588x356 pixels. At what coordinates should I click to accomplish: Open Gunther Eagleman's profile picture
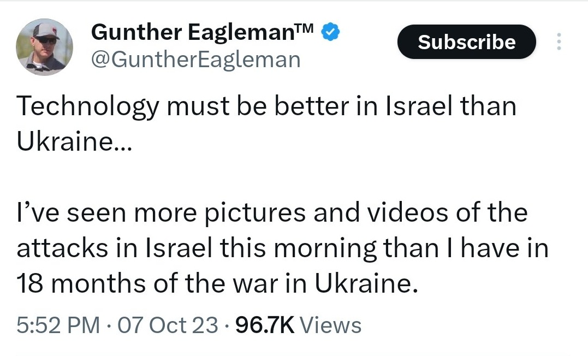44,48
